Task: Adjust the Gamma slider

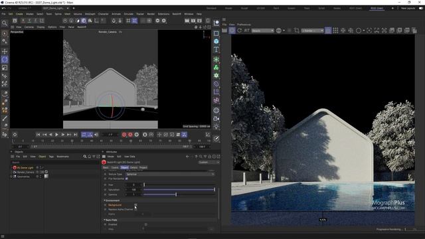Action: pyautogui.click(x=179, y=195)
